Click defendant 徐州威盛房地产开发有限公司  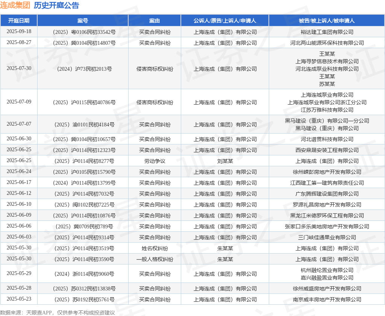327,289
